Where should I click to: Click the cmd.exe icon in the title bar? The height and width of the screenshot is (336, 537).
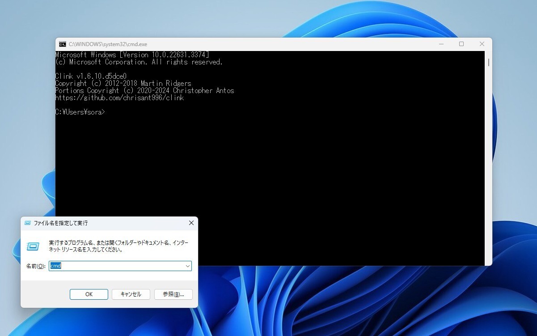62,44
